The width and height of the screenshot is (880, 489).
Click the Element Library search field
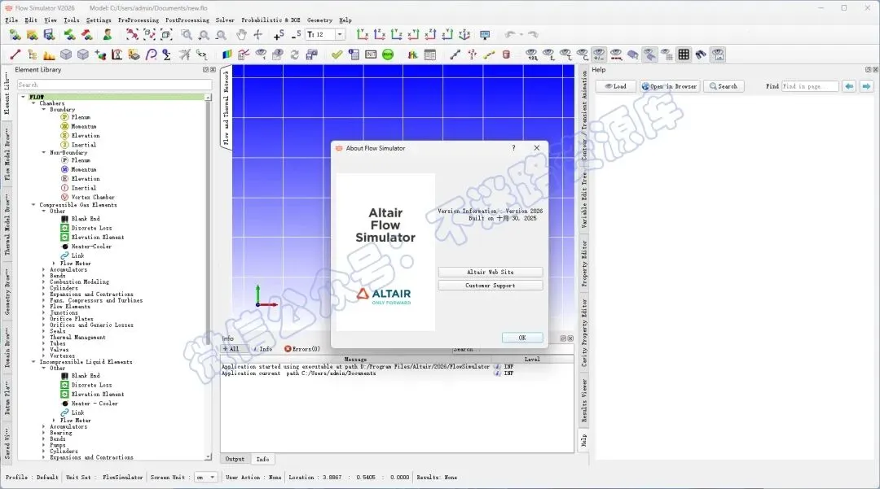[x=115, y=85]
